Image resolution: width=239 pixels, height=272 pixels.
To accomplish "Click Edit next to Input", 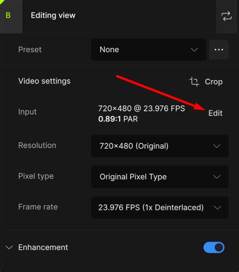I will [215, 113].
